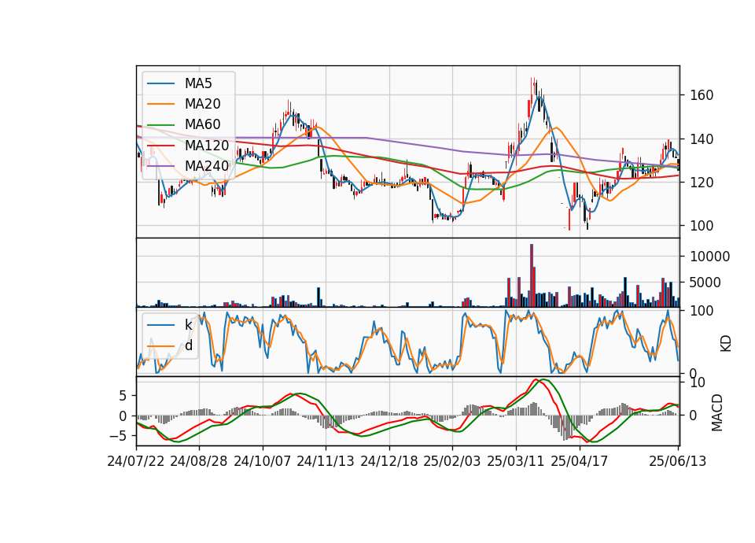755x543 pixels.
Task: Click the orange MA20 line sample in legend
Action: [160, 104]
